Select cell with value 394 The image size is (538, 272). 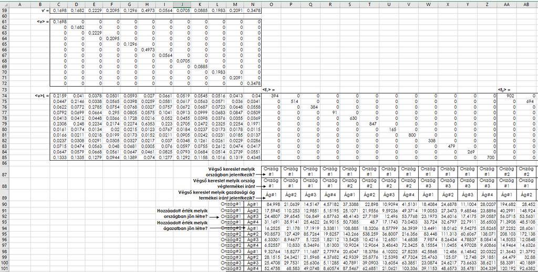click(x=272, y=96)
